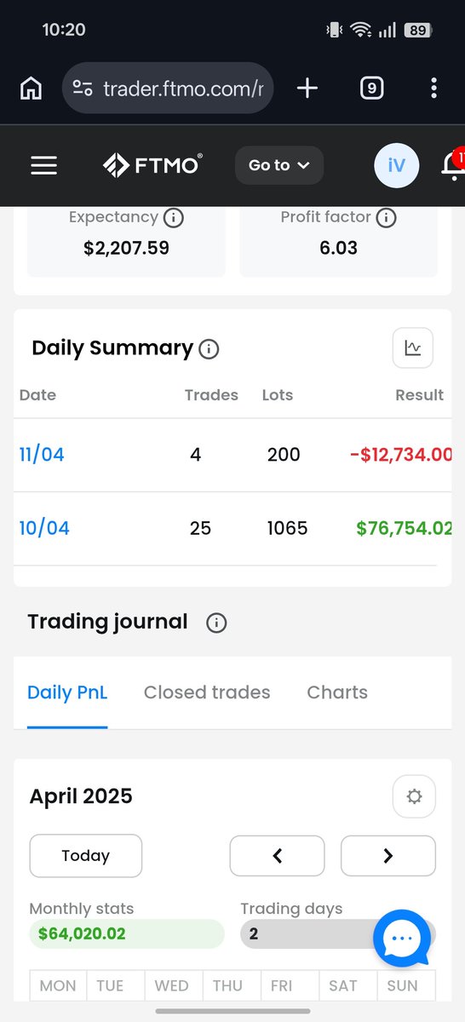465x1022 pixels.
Task: Click the Today button
Action: point(86,856)
